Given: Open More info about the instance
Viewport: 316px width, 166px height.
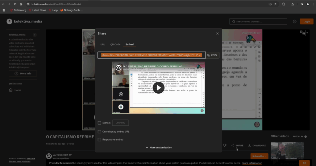Looking at the screenshot, I should 23,73.
